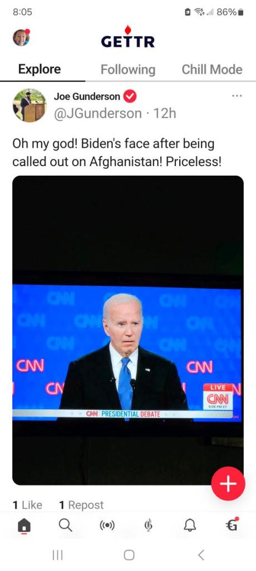Select the Explore tab
The width and height of the screenshot is (256, 571).
(x=40, y=69)
